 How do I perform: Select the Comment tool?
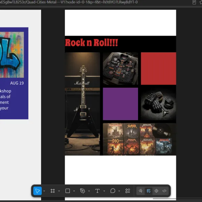pos(113,191)
